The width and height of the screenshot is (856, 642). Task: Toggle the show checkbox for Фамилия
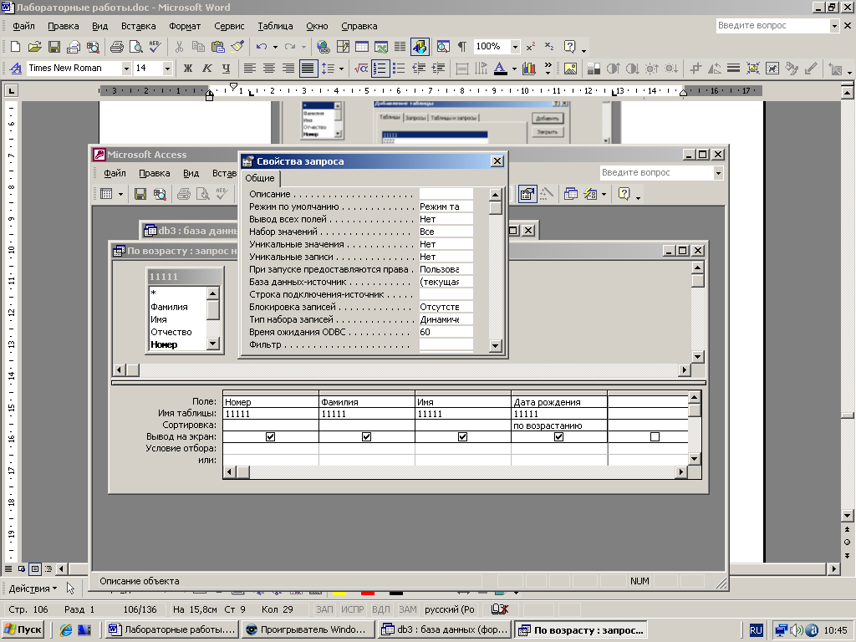tap(366, 436)
